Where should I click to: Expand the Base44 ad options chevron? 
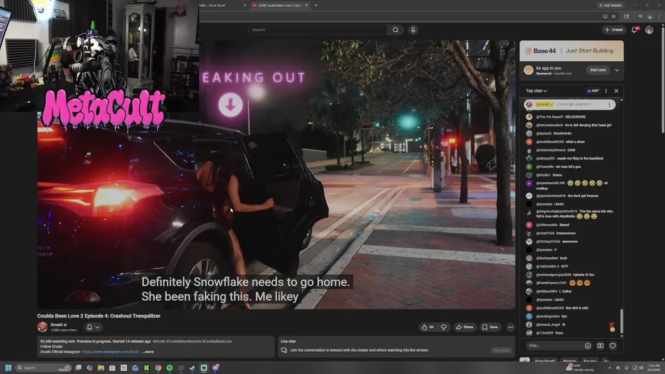(617, 70)
